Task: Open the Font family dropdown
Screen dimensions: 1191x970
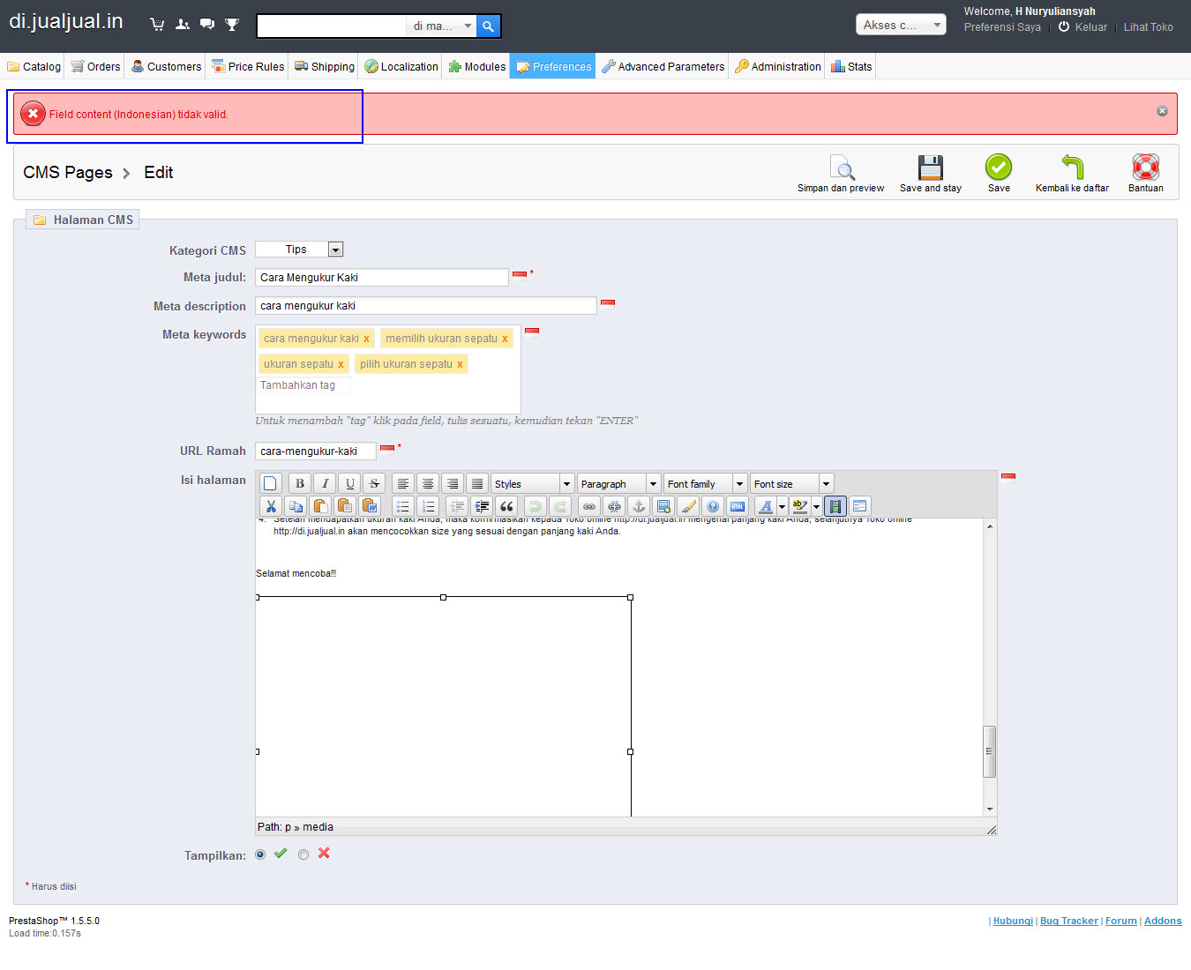Action: pyautogui.click(x=705, y=483)
